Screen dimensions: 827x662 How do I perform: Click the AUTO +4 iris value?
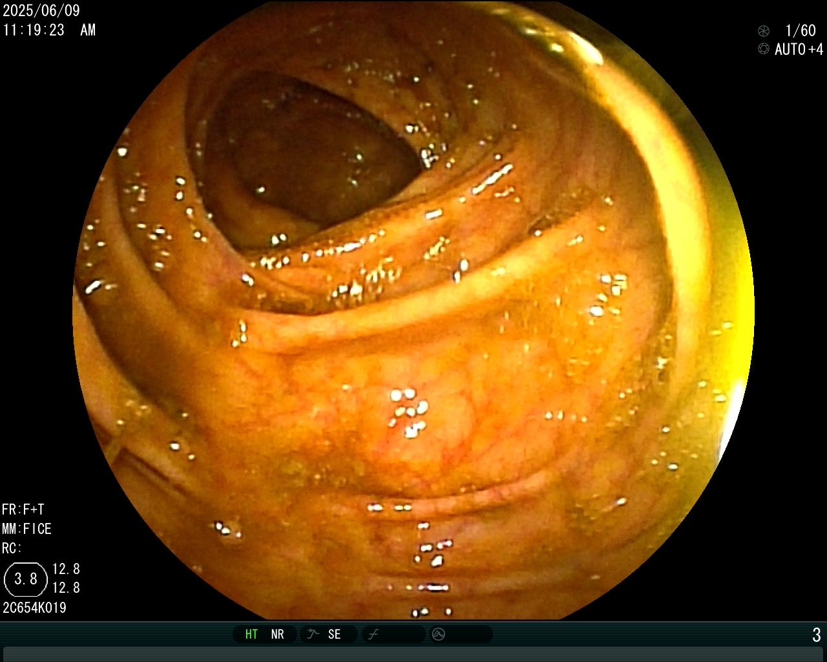click(799, 49)
